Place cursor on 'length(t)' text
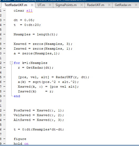The width and height of the screenshot is (139, 146). [46, 34]
